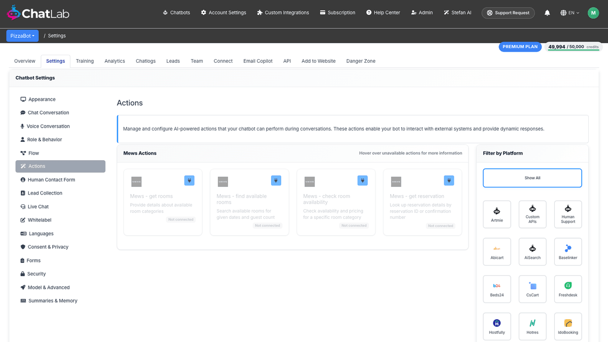This screenshot has height=342, width=608.
Task: Click the Support Request button
Action: 508,13
